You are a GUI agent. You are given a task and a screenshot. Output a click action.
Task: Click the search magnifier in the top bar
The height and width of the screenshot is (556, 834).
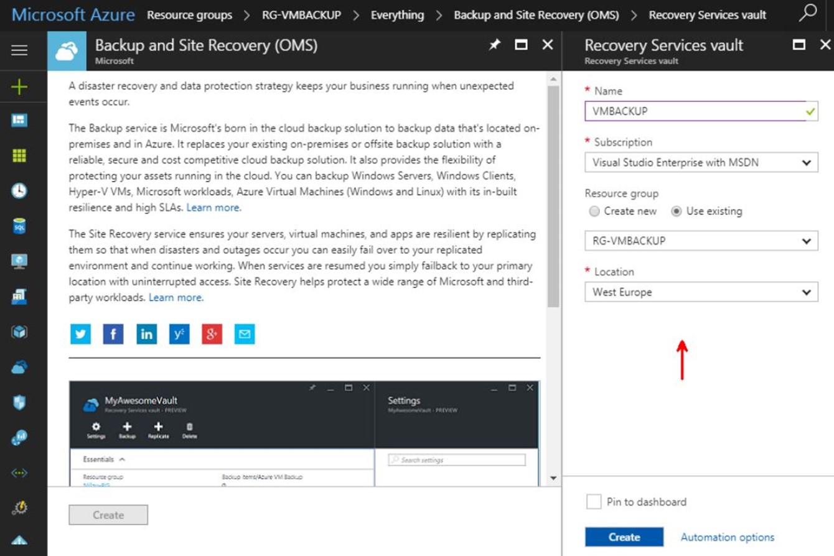[808, 12]
